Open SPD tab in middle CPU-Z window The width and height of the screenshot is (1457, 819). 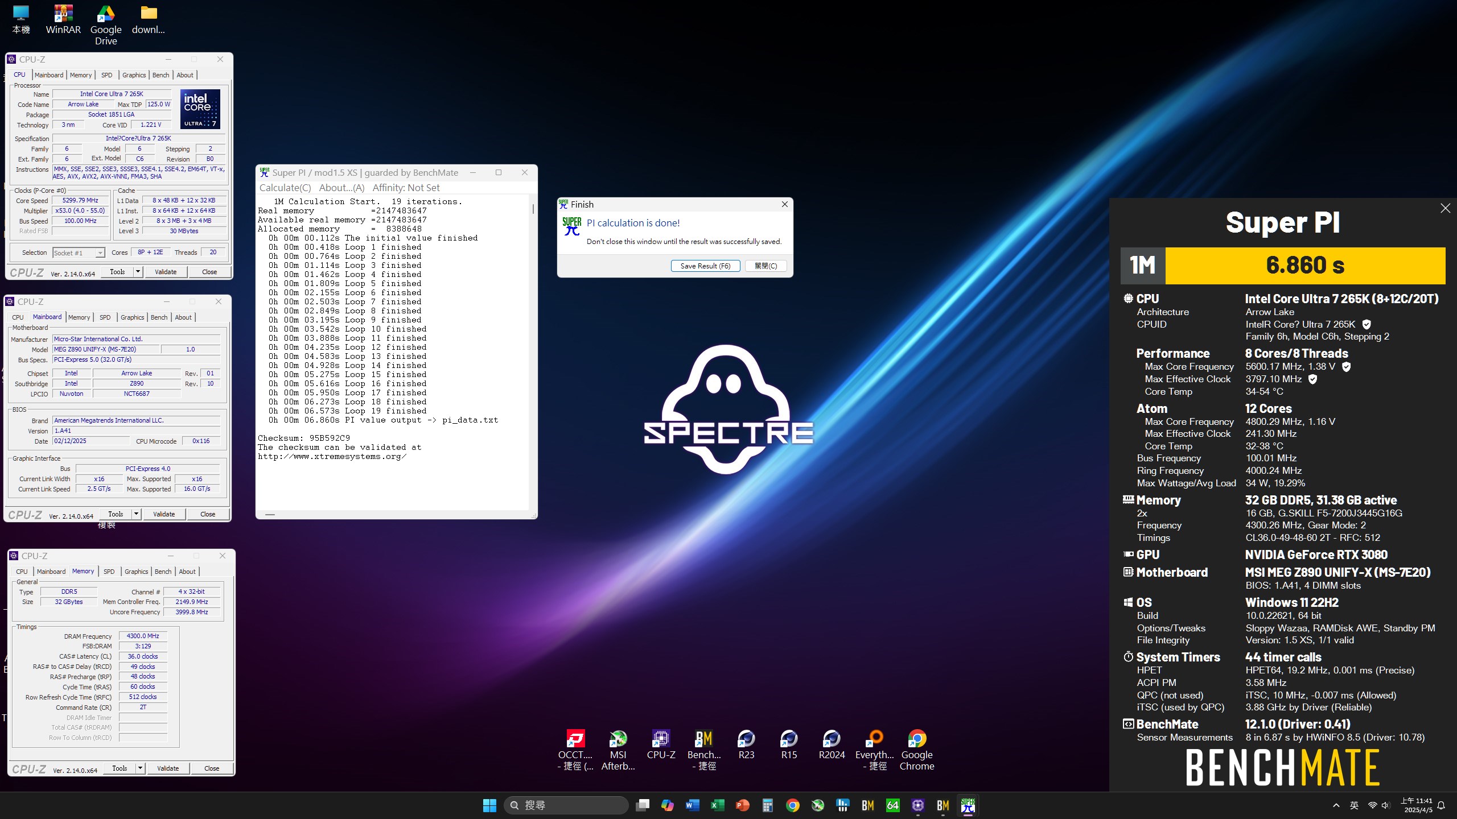pyautogui.click(x=105, y=317)
